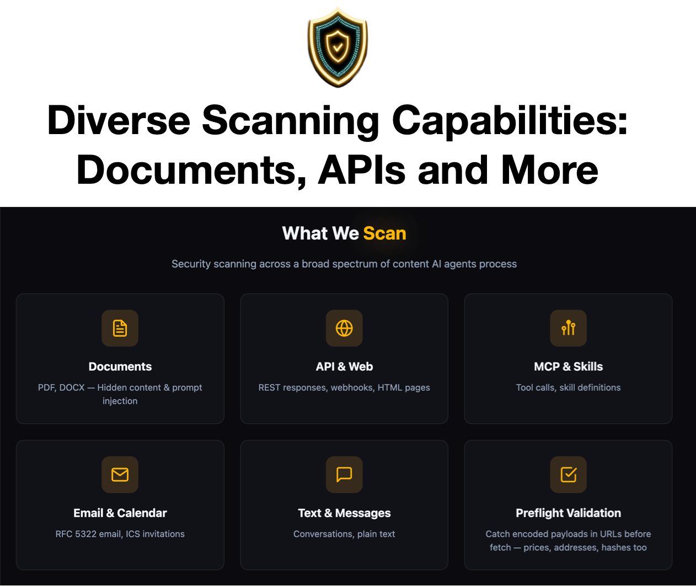Viewport: 696px width, 586px height.
Task: Click "Tool calls, skill definitions" text
Action: 568,387
